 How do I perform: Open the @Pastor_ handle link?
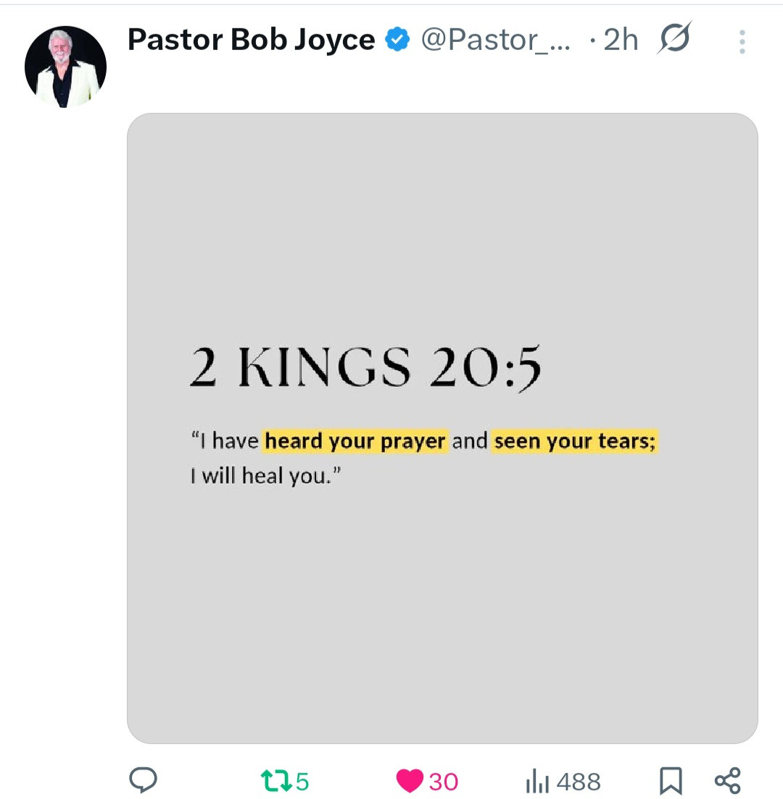coord(495,41)
